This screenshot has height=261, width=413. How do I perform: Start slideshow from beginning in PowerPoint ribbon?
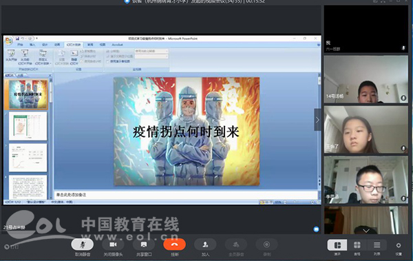click(x=11, y=56)
